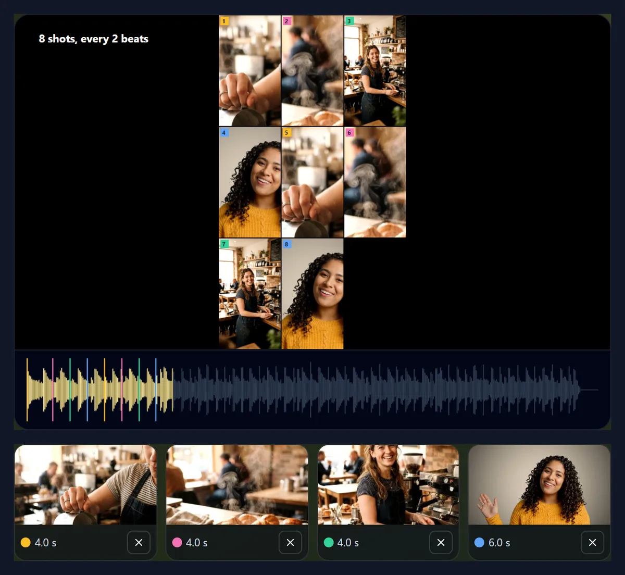Click the '4.0 s' label beside pink dot

click(x=197, y=543)
